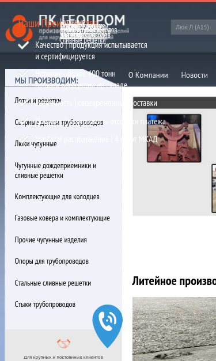Open Газовые ковера и комплектующие category
Screen dimensions: 216x361
click(x=62, y=218)
